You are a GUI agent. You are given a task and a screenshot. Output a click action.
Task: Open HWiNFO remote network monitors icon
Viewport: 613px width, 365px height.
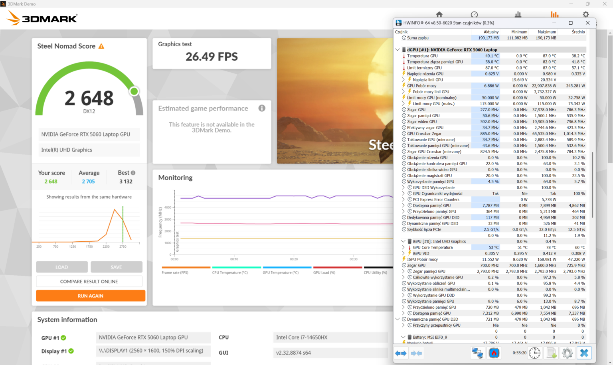[477, 353]
